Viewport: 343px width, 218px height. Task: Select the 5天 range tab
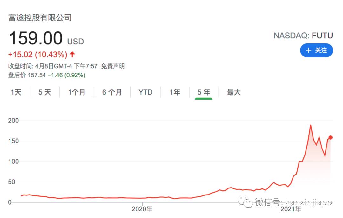click(x=44, y=92)
